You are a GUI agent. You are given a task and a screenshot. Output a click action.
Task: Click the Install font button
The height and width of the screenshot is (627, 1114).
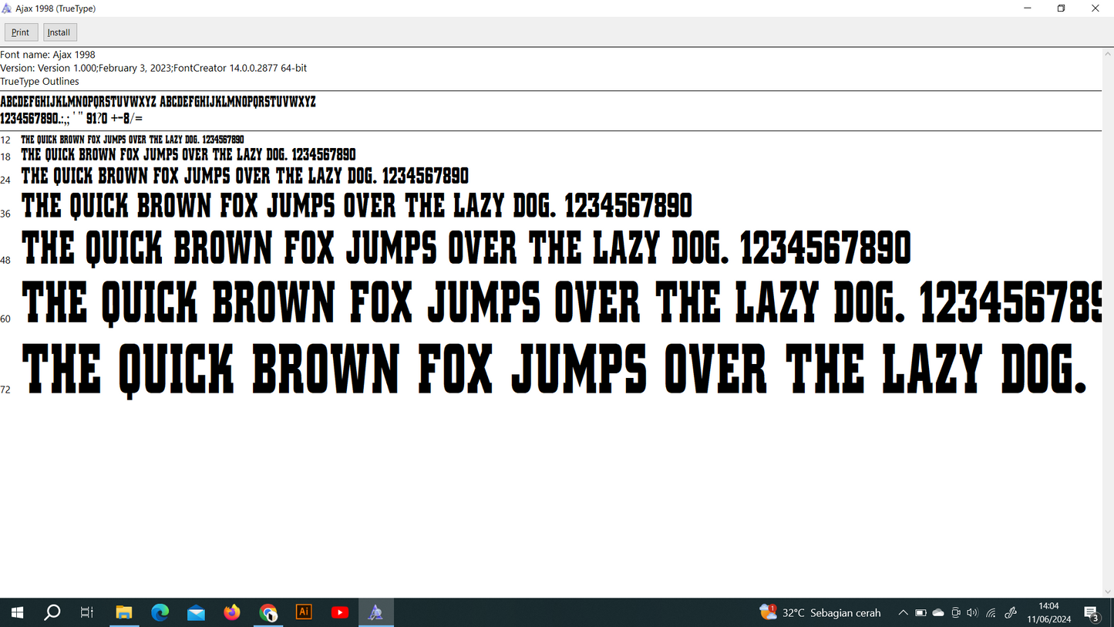click(59, 32)
